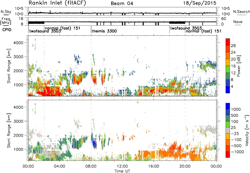Click the 'Power [dB]' colorbar label
250x173 pixels.
[238, 66]
